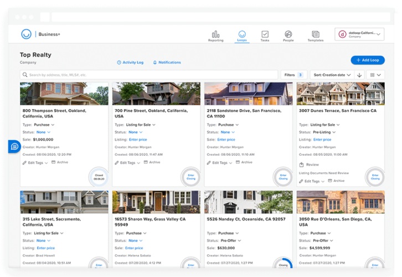The height and width of the screenshot is (277, 402).
Task: Toggle the sort direction arrow
Action: pos(359,75)
